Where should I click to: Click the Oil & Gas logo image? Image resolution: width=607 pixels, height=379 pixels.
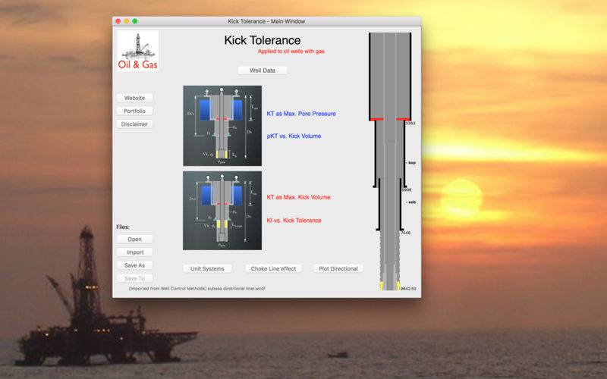138,51
